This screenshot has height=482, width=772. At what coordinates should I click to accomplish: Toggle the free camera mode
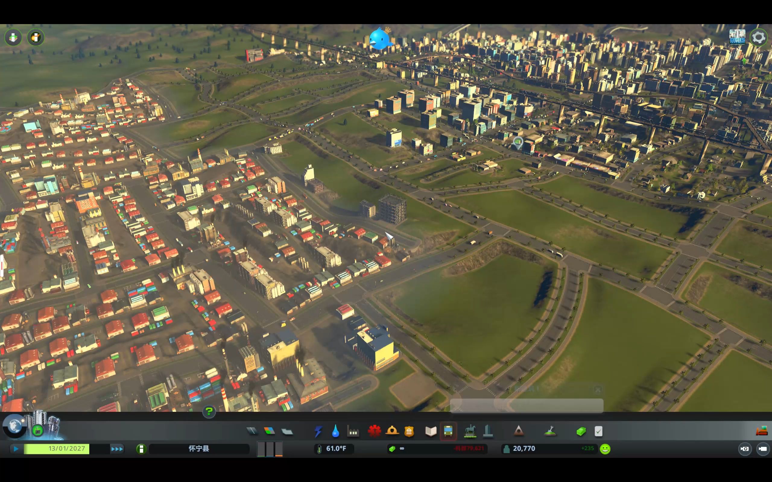pyautogui.click(x=763, y=449)
